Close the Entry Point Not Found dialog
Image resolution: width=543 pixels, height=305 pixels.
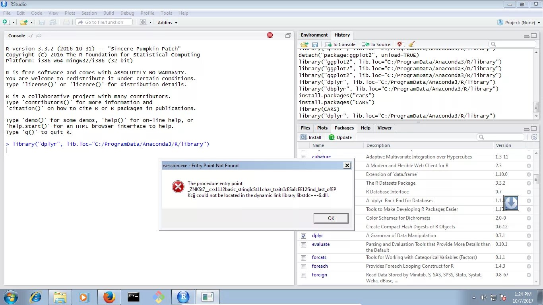point(347,165)
